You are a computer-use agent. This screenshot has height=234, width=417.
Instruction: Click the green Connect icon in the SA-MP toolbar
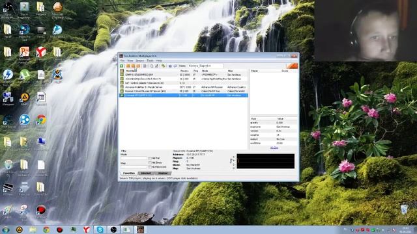122,66
